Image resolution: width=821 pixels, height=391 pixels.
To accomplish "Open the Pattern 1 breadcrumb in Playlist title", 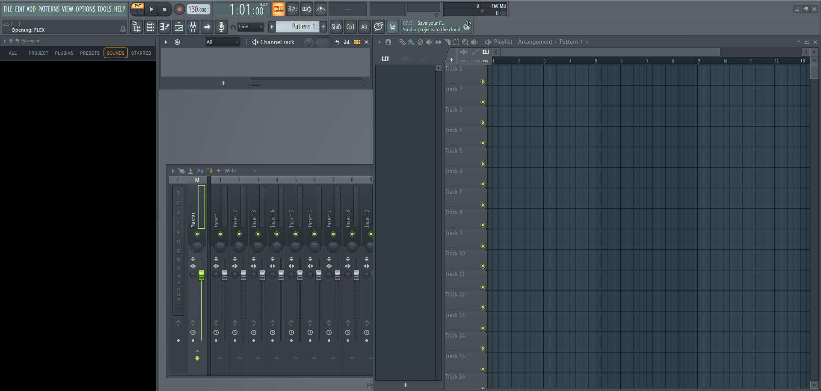I will pos(571,41).
